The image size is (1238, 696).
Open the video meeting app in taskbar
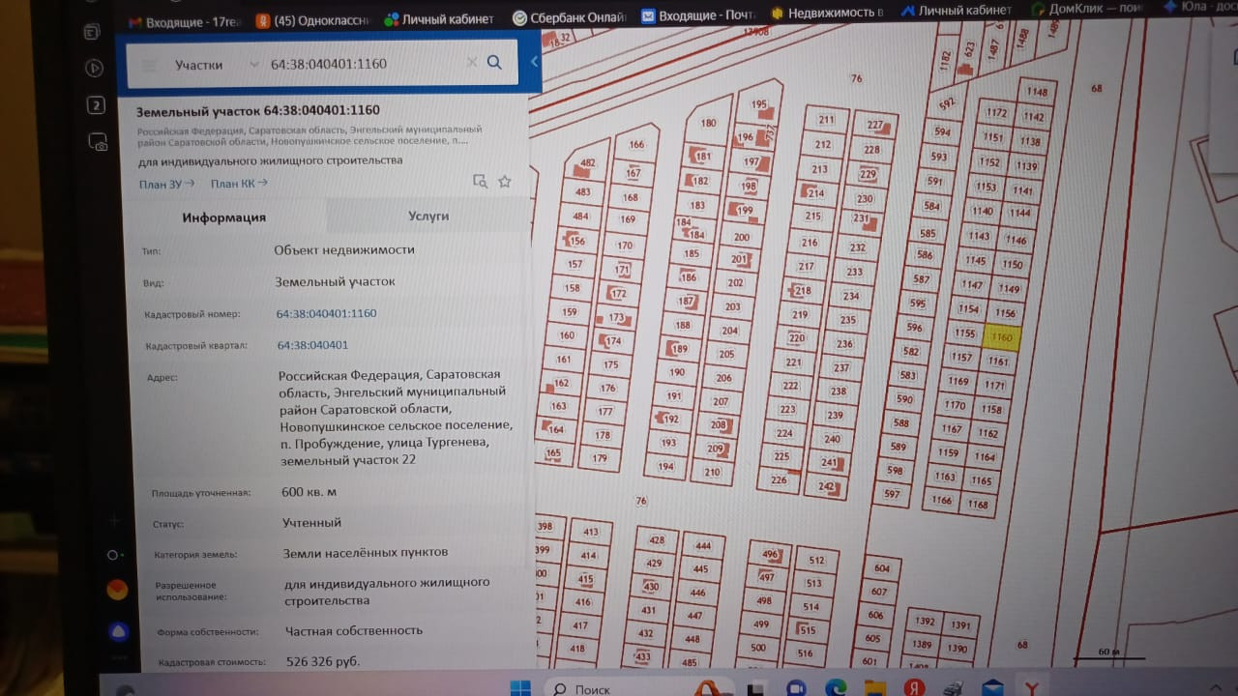tap(797, 688)
